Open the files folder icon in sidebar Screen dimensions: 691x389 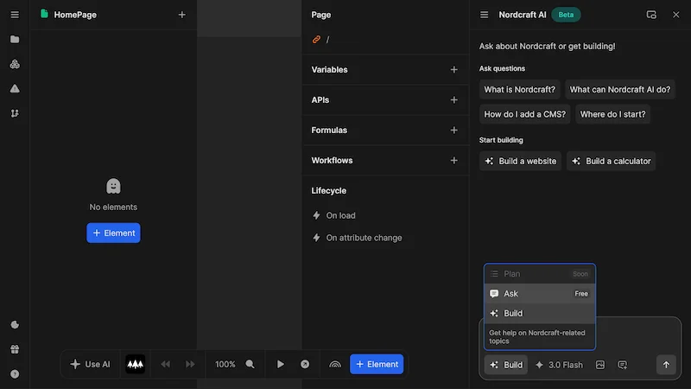(x=15, y=39)
